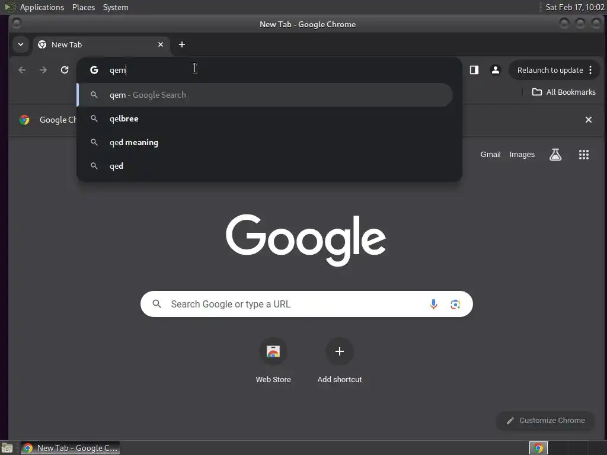This screenshot has height=455, width=607.
Task: Click the clock Sat Feb 17, 10:02
Action: pyautogui.click(x=575, y=7)
